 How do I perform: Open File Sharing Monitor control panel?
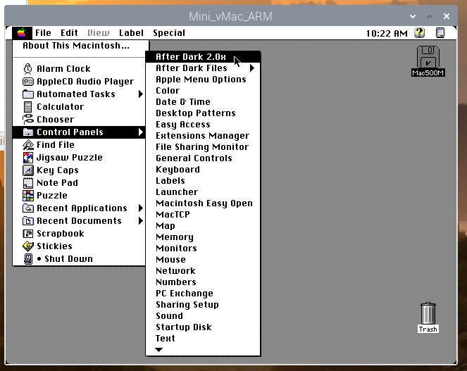tap(203, 147)
